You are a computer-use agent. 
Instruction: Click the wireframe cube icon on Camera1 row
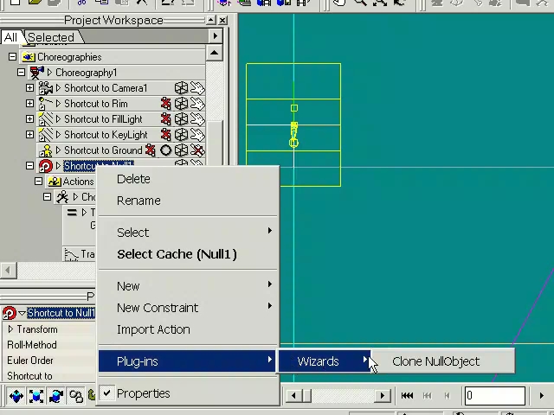pyautogui.click(x=181, y=88)
